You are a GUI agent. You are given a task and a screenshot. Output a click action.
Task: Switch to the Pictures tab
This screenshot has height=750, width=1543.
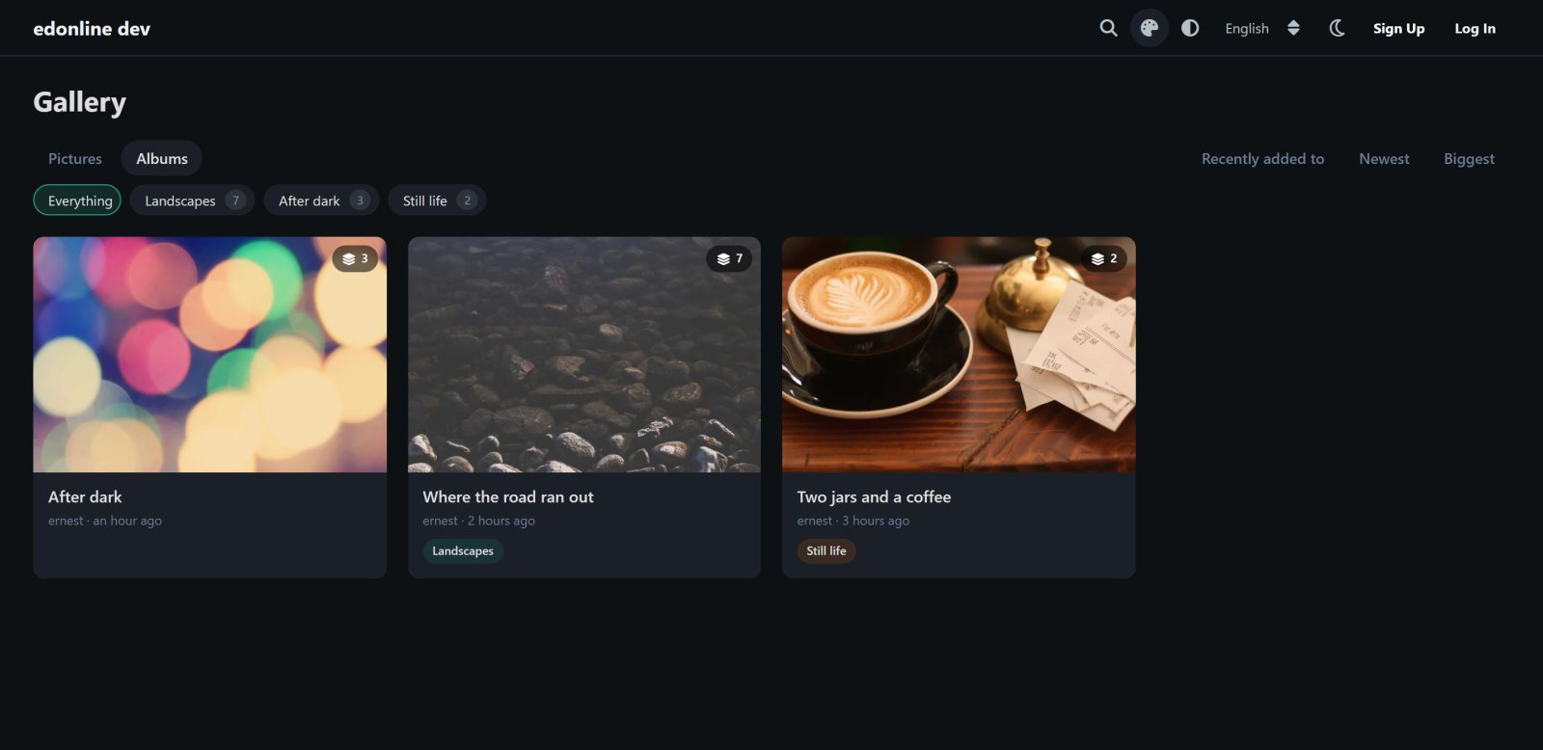75,159
